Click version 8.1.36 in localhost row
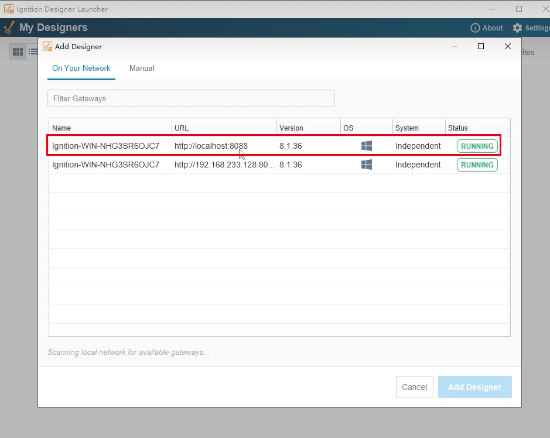Screen dimensions: 550x438 pyautogui.click(x=291, y=146)
